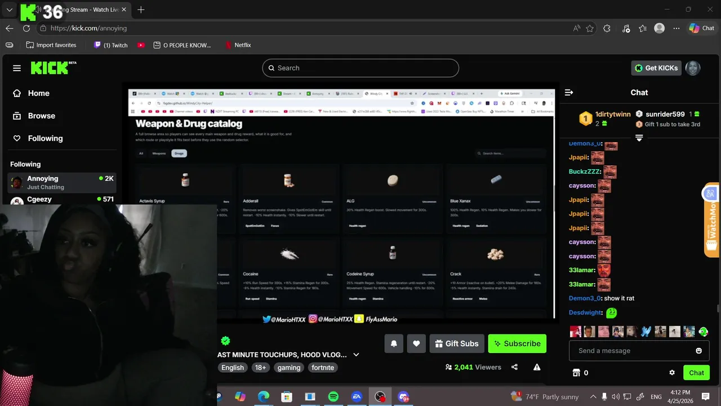
Task: Open the Read aloud icon in address bar
Action: pyautogui.click(x=577, y=28)
